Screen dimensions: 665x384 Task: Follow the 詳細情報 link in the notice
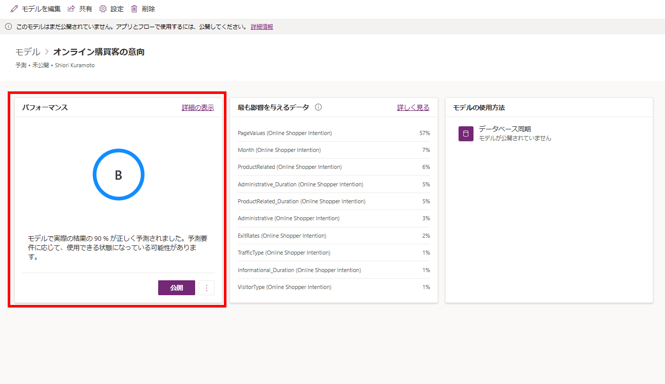[x=262, y=27]
